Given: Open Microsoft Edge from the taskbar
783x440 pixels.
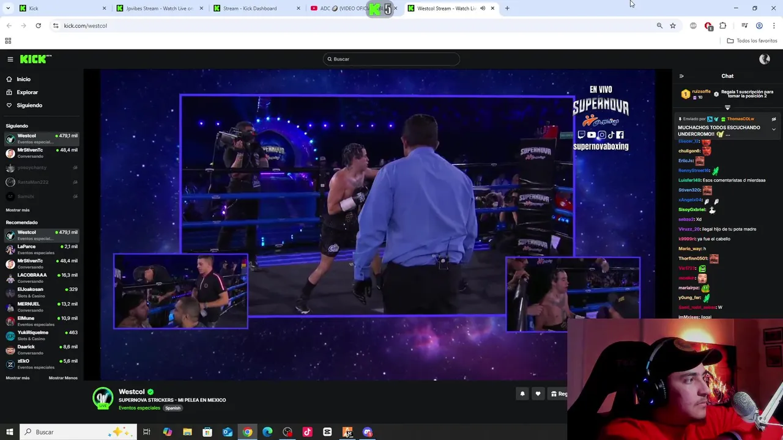Looking at the screenshot, I should pyautogui.click(x=267, y=432).
